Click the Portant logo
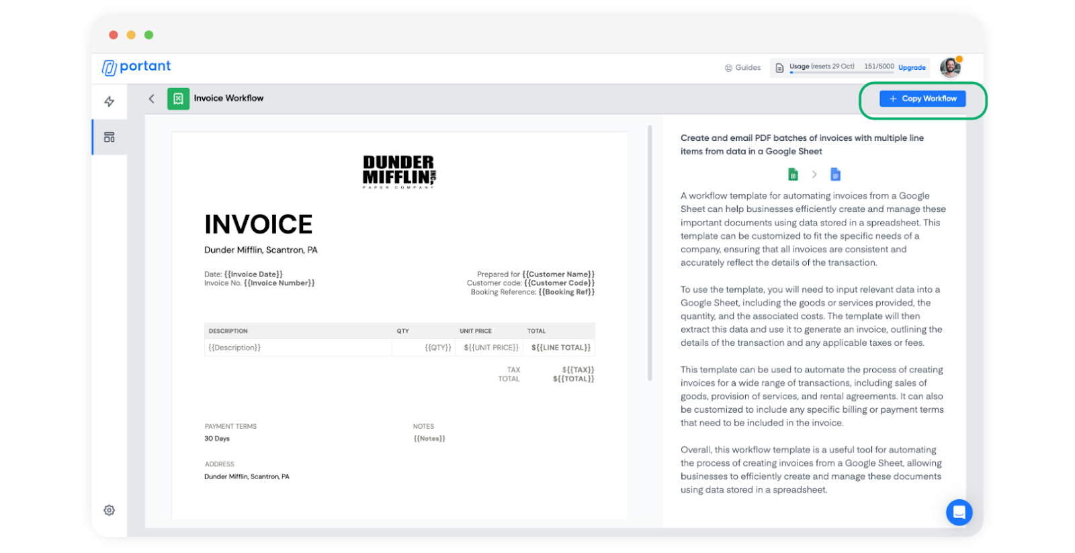Screen dimensions: 1075x553 coord(136,66)
